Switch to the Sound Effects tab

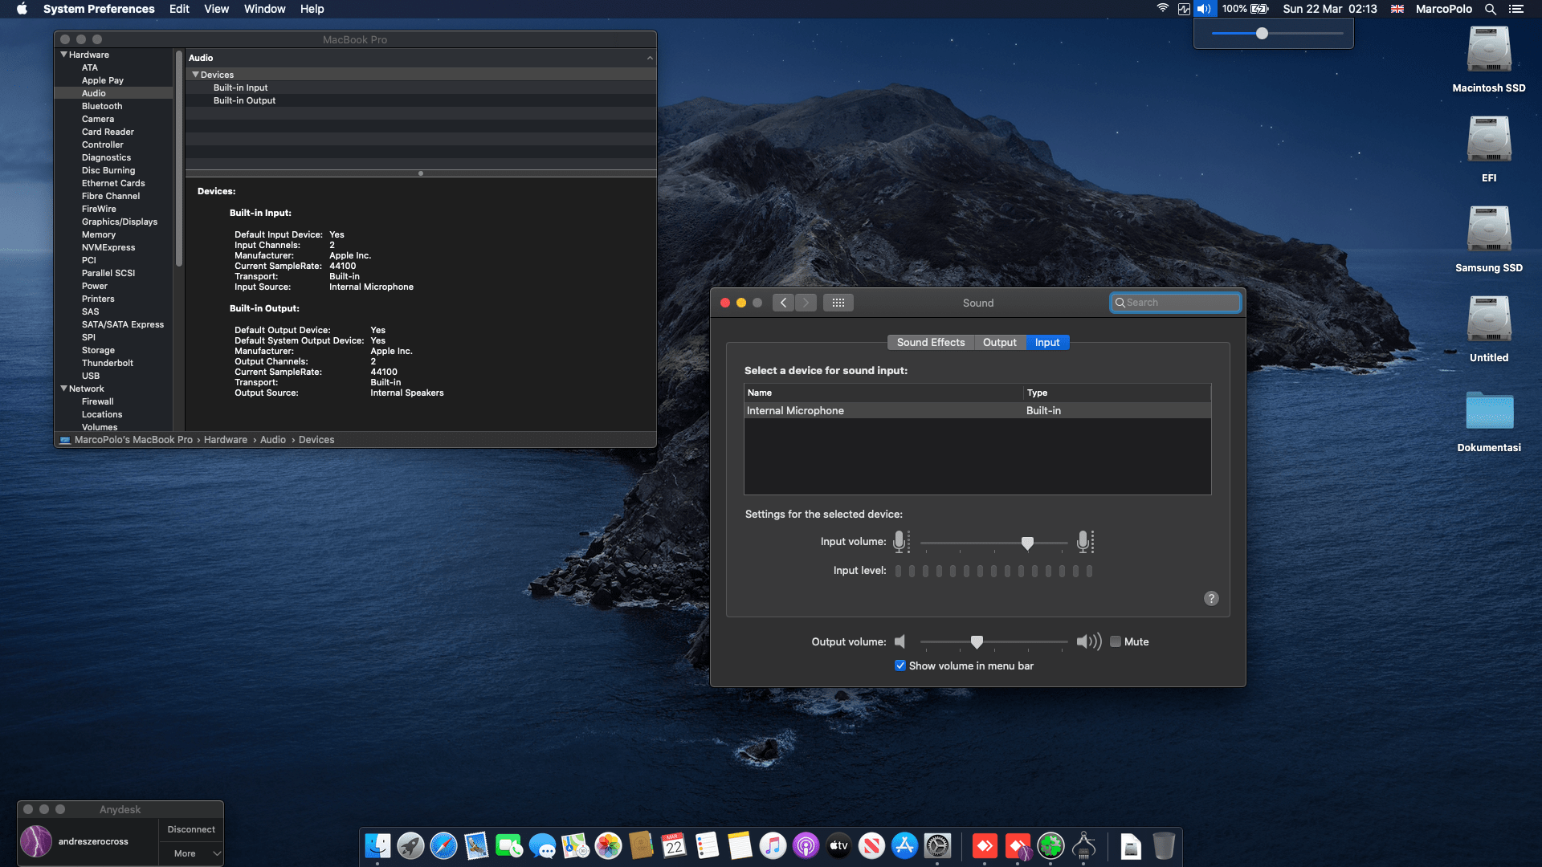[931, 343]
